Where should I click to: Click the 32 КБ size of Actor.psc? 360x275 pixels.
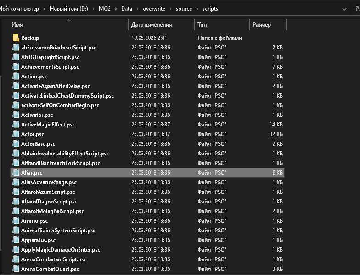point(276,134)
